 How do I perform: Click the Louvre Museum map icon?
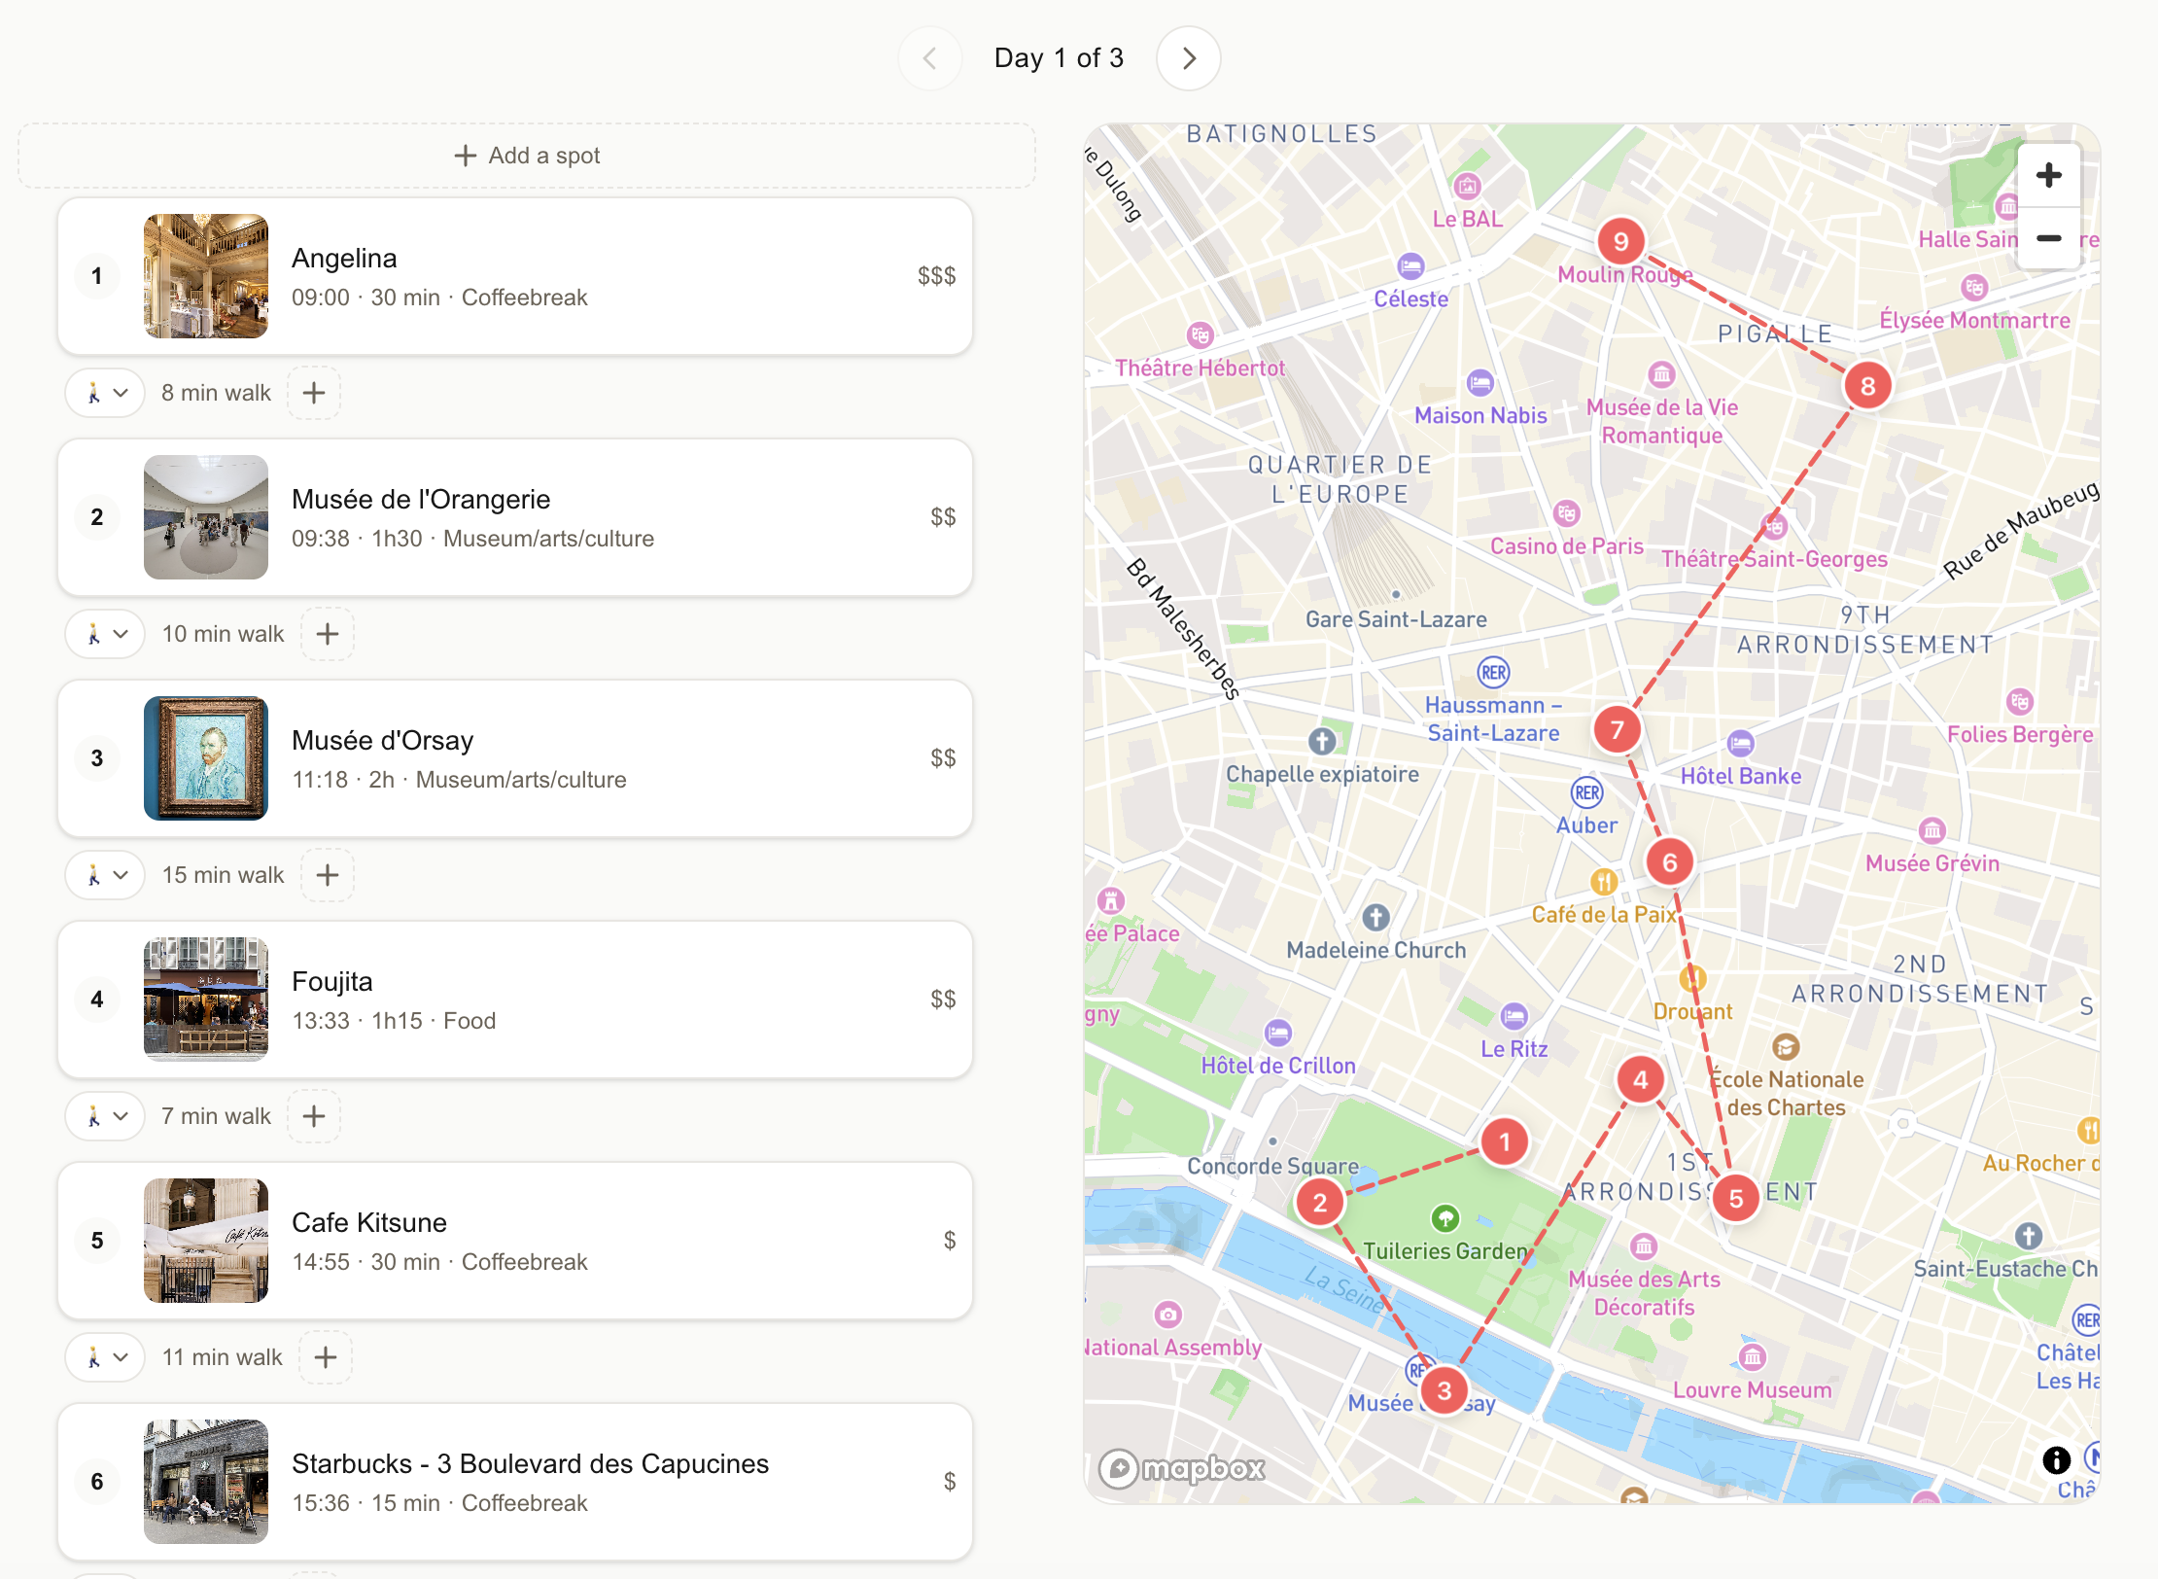pos(1753,1356)
